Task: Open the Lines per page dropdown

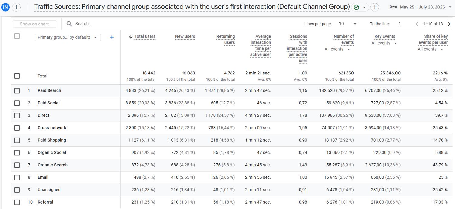Action: (x=348, y=24)
